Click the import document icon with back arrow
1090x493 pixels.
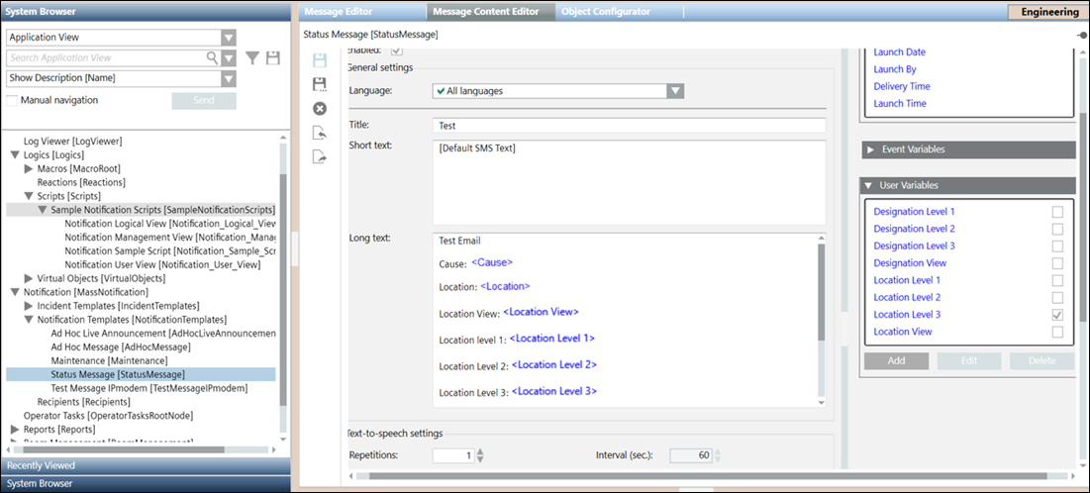click(x=320, y=133)
